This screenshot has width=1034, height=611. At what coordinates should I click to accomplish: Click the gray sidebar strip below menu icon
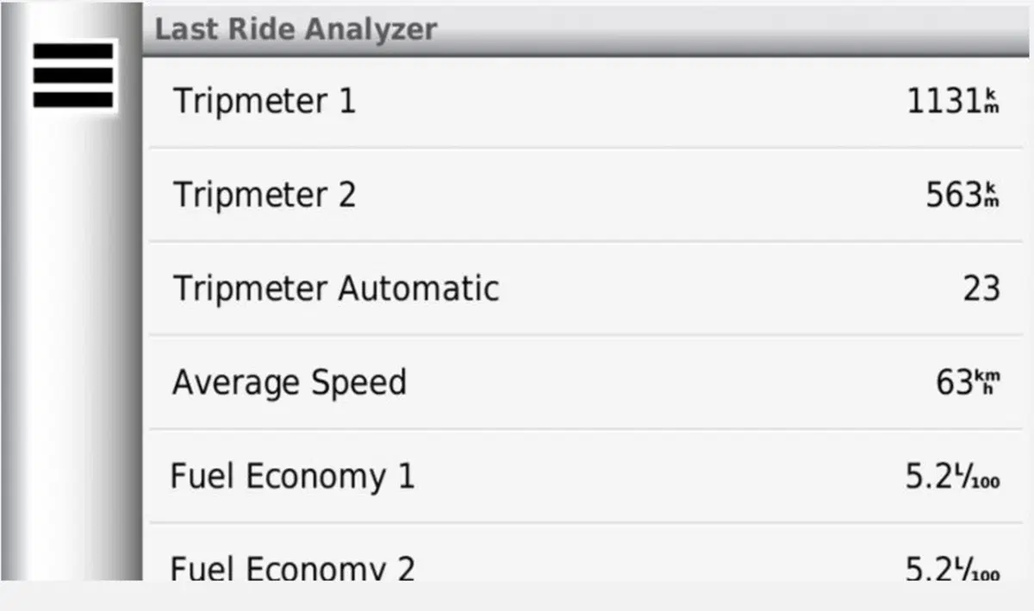coord(72,345)
